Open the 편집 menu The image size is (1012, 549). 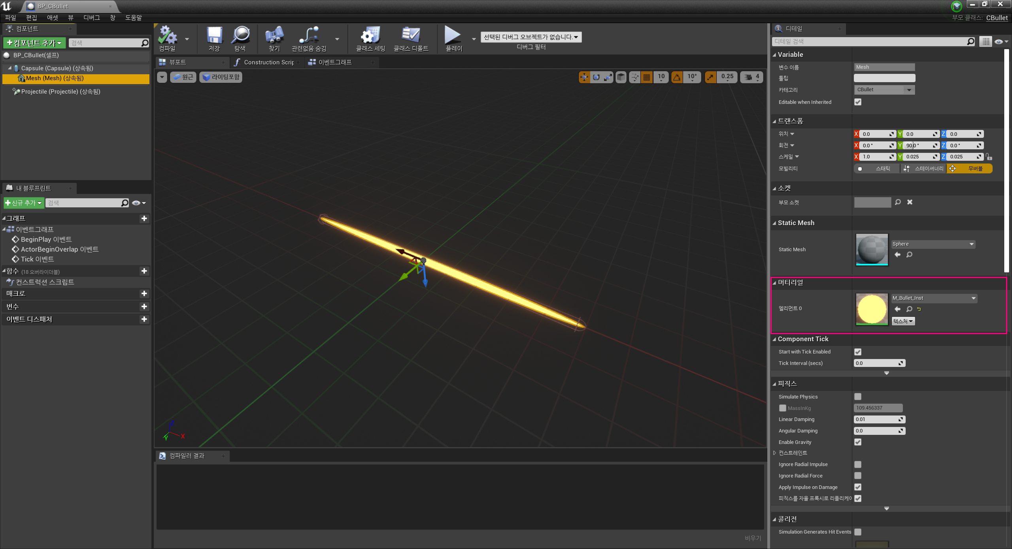coord(31,18)
